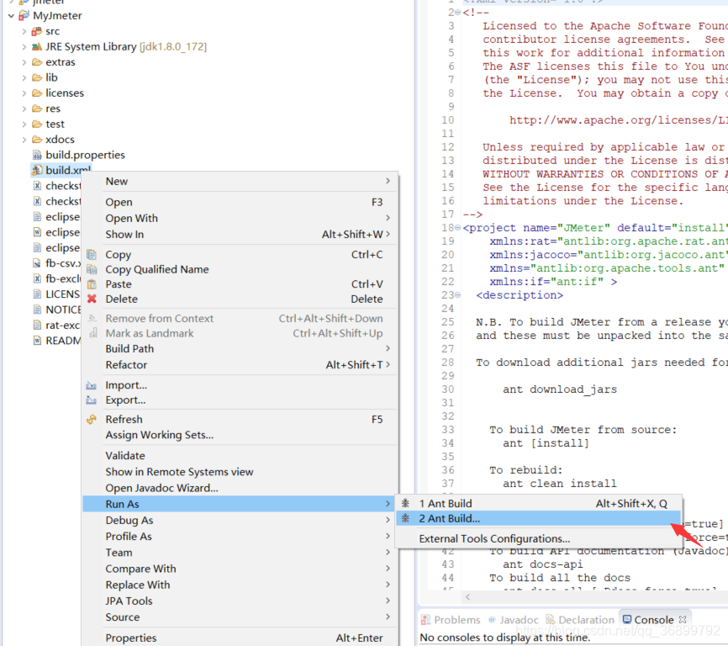The image size is (728, 646).
Task: Open the Compare With submenu
Action: point(240,569)
